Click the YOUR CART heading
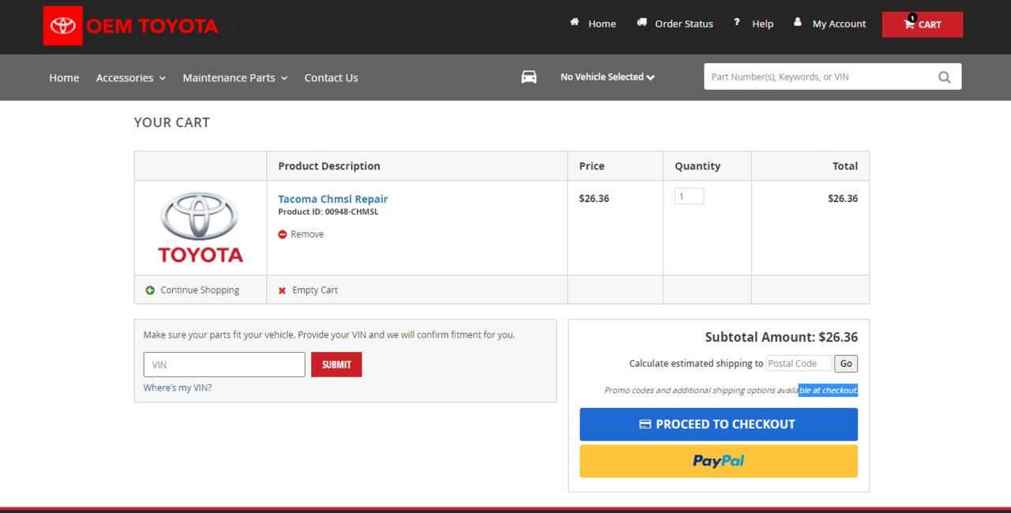This screenshot has height=513, width=1011. point(171,122)
